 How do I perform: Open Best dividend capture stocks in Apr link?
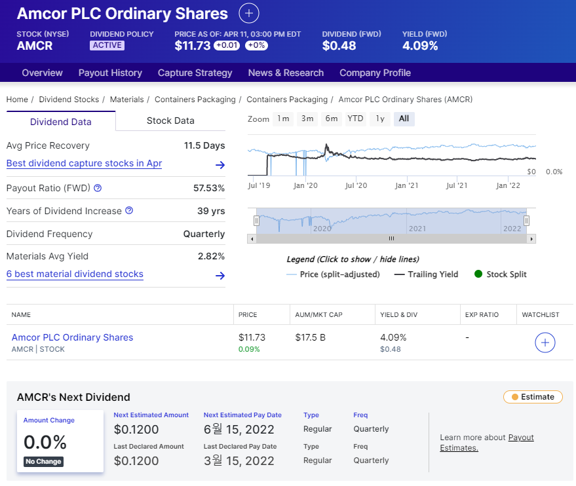click(x=84, y=163)
